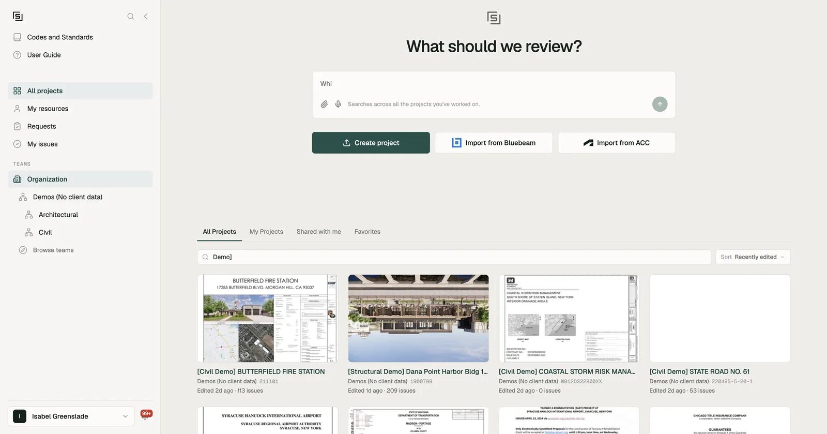Click the app logo in the sidebar
Viewport: 827px width, 434px height.
coord(18,16)
